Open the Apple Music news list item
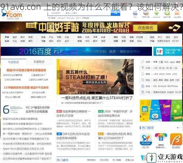Screen dimensions: 183x163 pyautogui.click(x=24, y=149)
